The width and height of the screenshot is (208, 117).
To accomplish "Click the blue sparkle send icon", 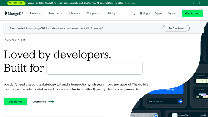I will (180, 101).
